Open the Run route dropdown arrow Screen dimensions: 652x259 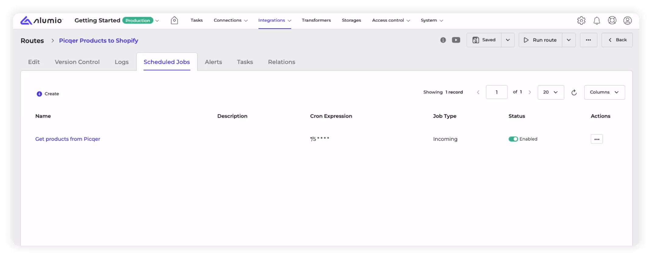coord(569,40)
